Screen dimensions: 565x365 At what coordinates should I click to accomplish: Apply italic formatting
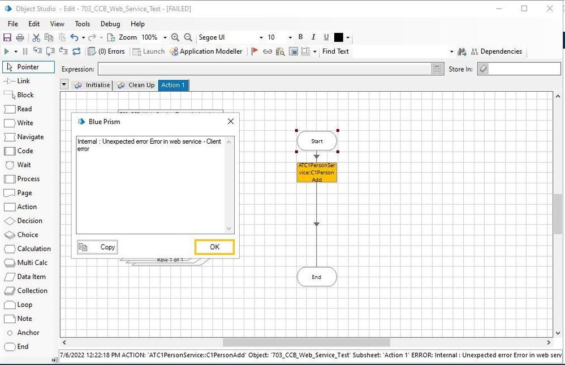[x=313, y=37]
